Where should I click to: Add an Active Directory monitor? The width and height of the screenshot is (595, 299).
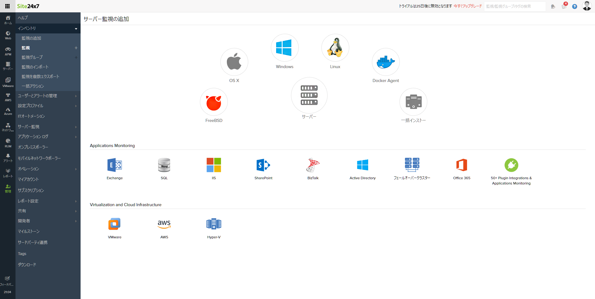tap(363, 165)
